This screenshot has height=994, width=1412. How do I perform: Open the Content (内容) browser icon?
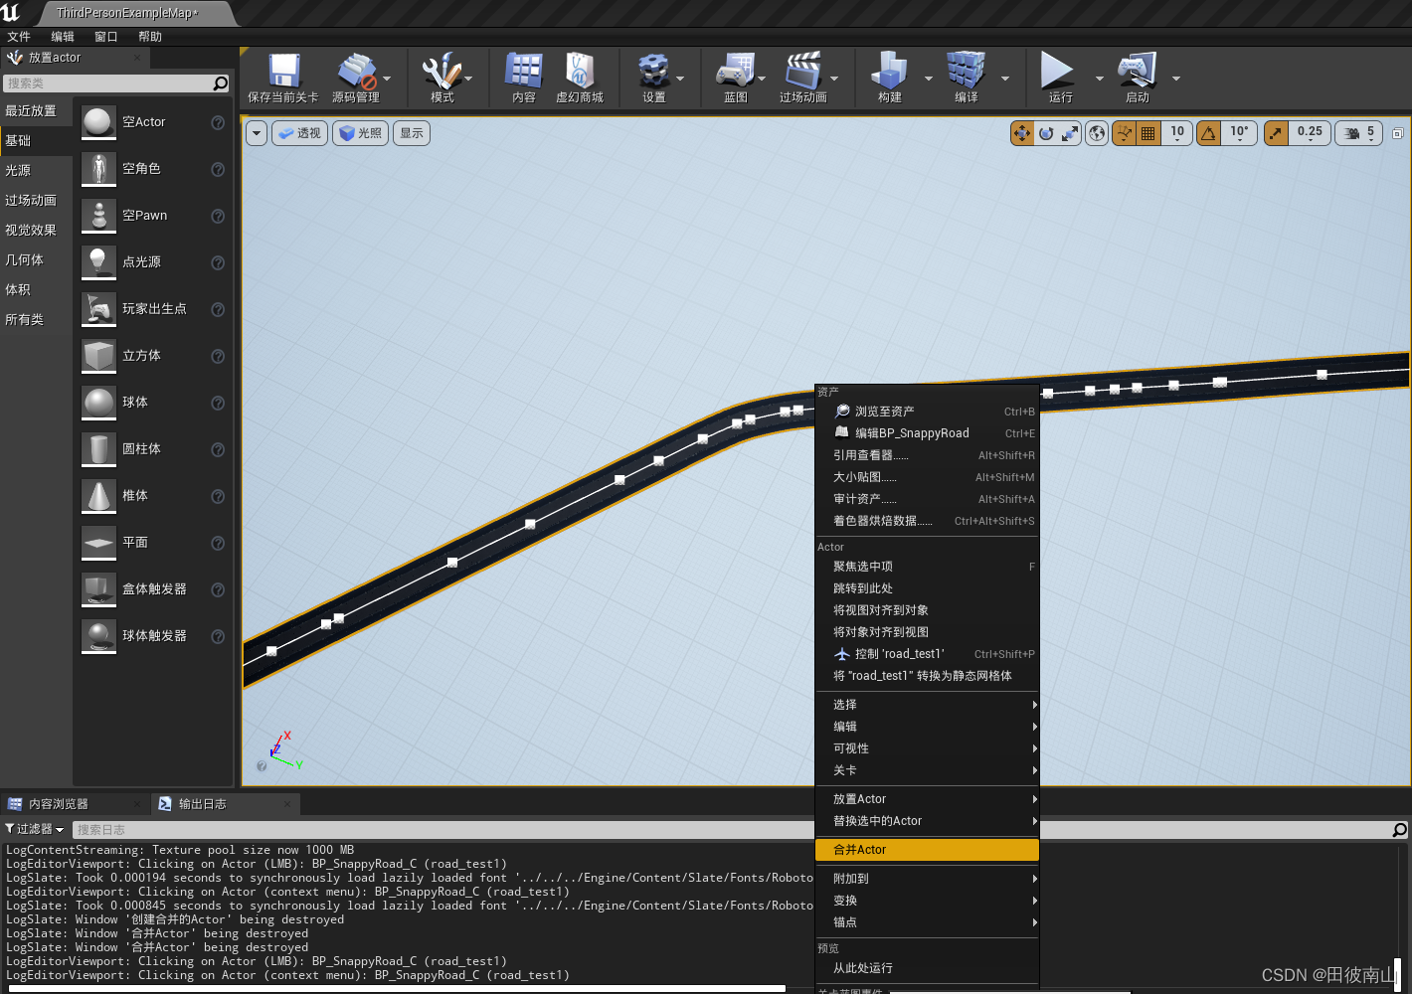pyautogui.click(x=523, y=71)
